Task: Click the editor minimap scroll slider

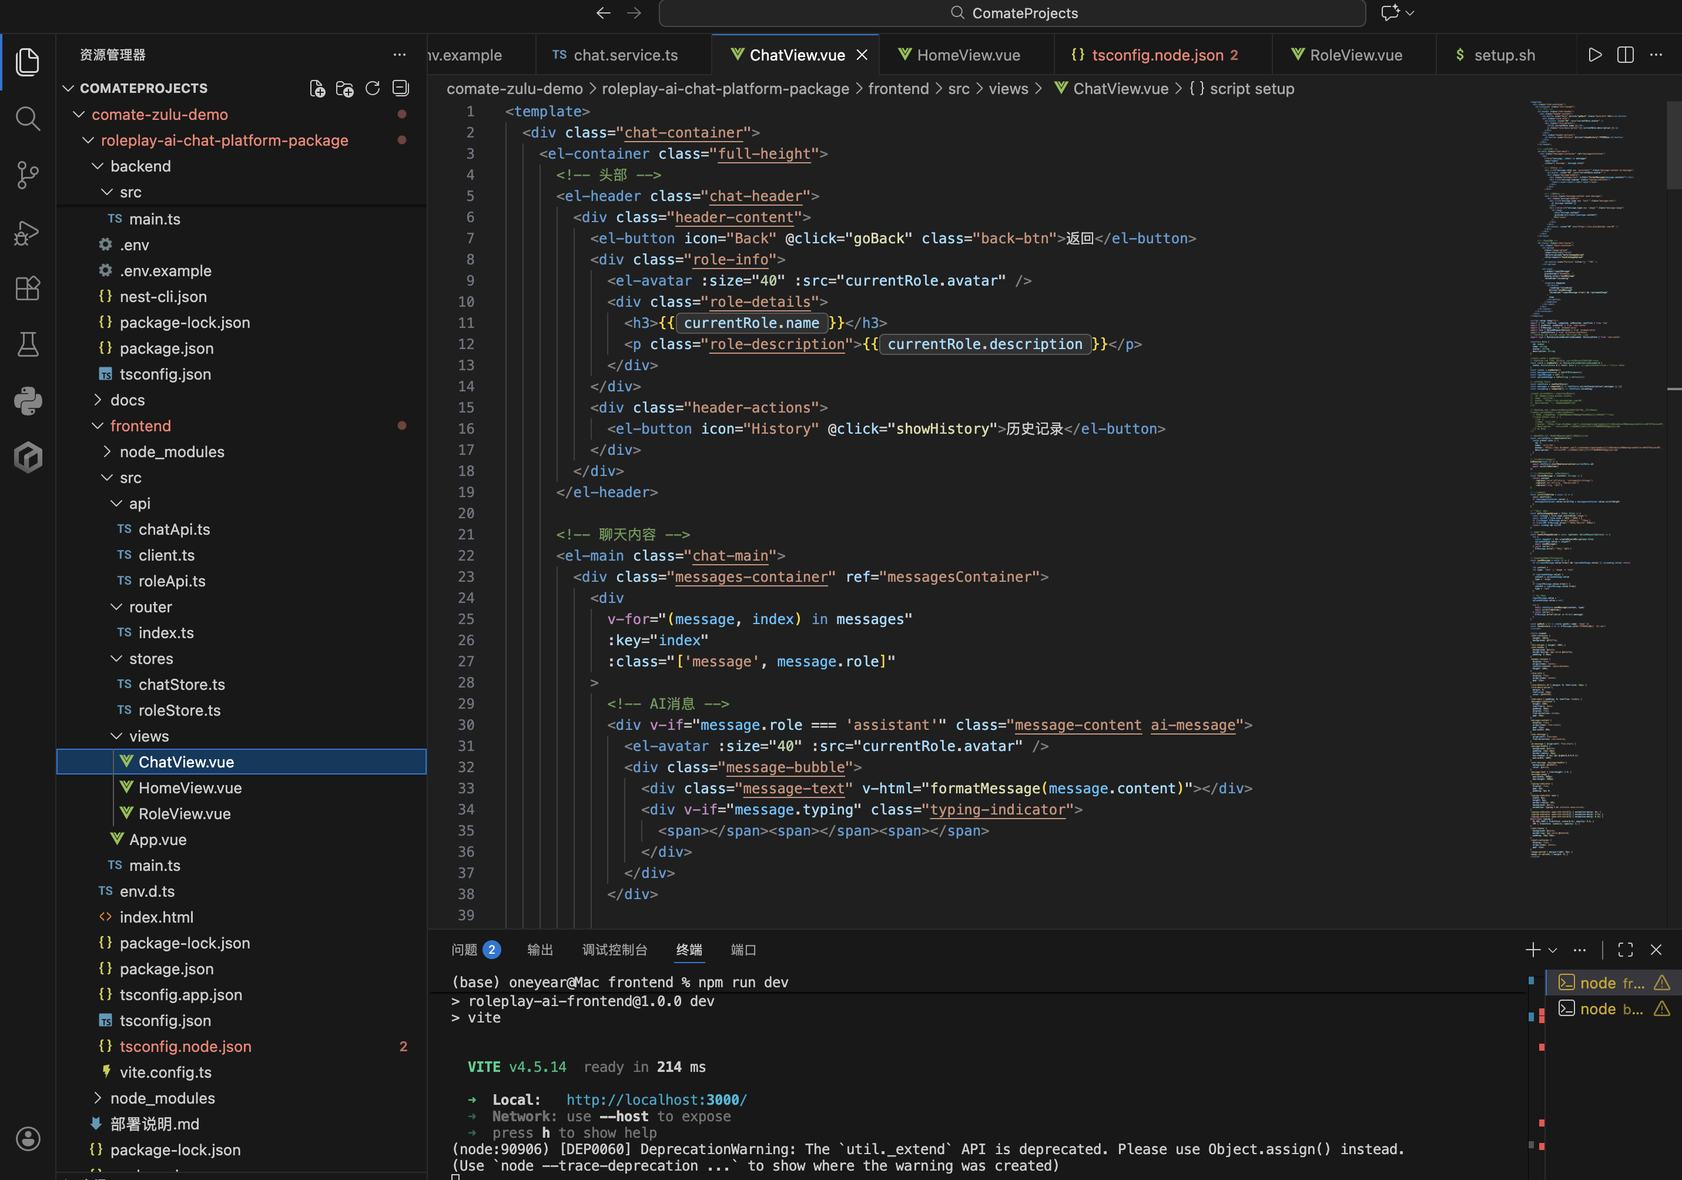Action: click(x=1673, y=146)
